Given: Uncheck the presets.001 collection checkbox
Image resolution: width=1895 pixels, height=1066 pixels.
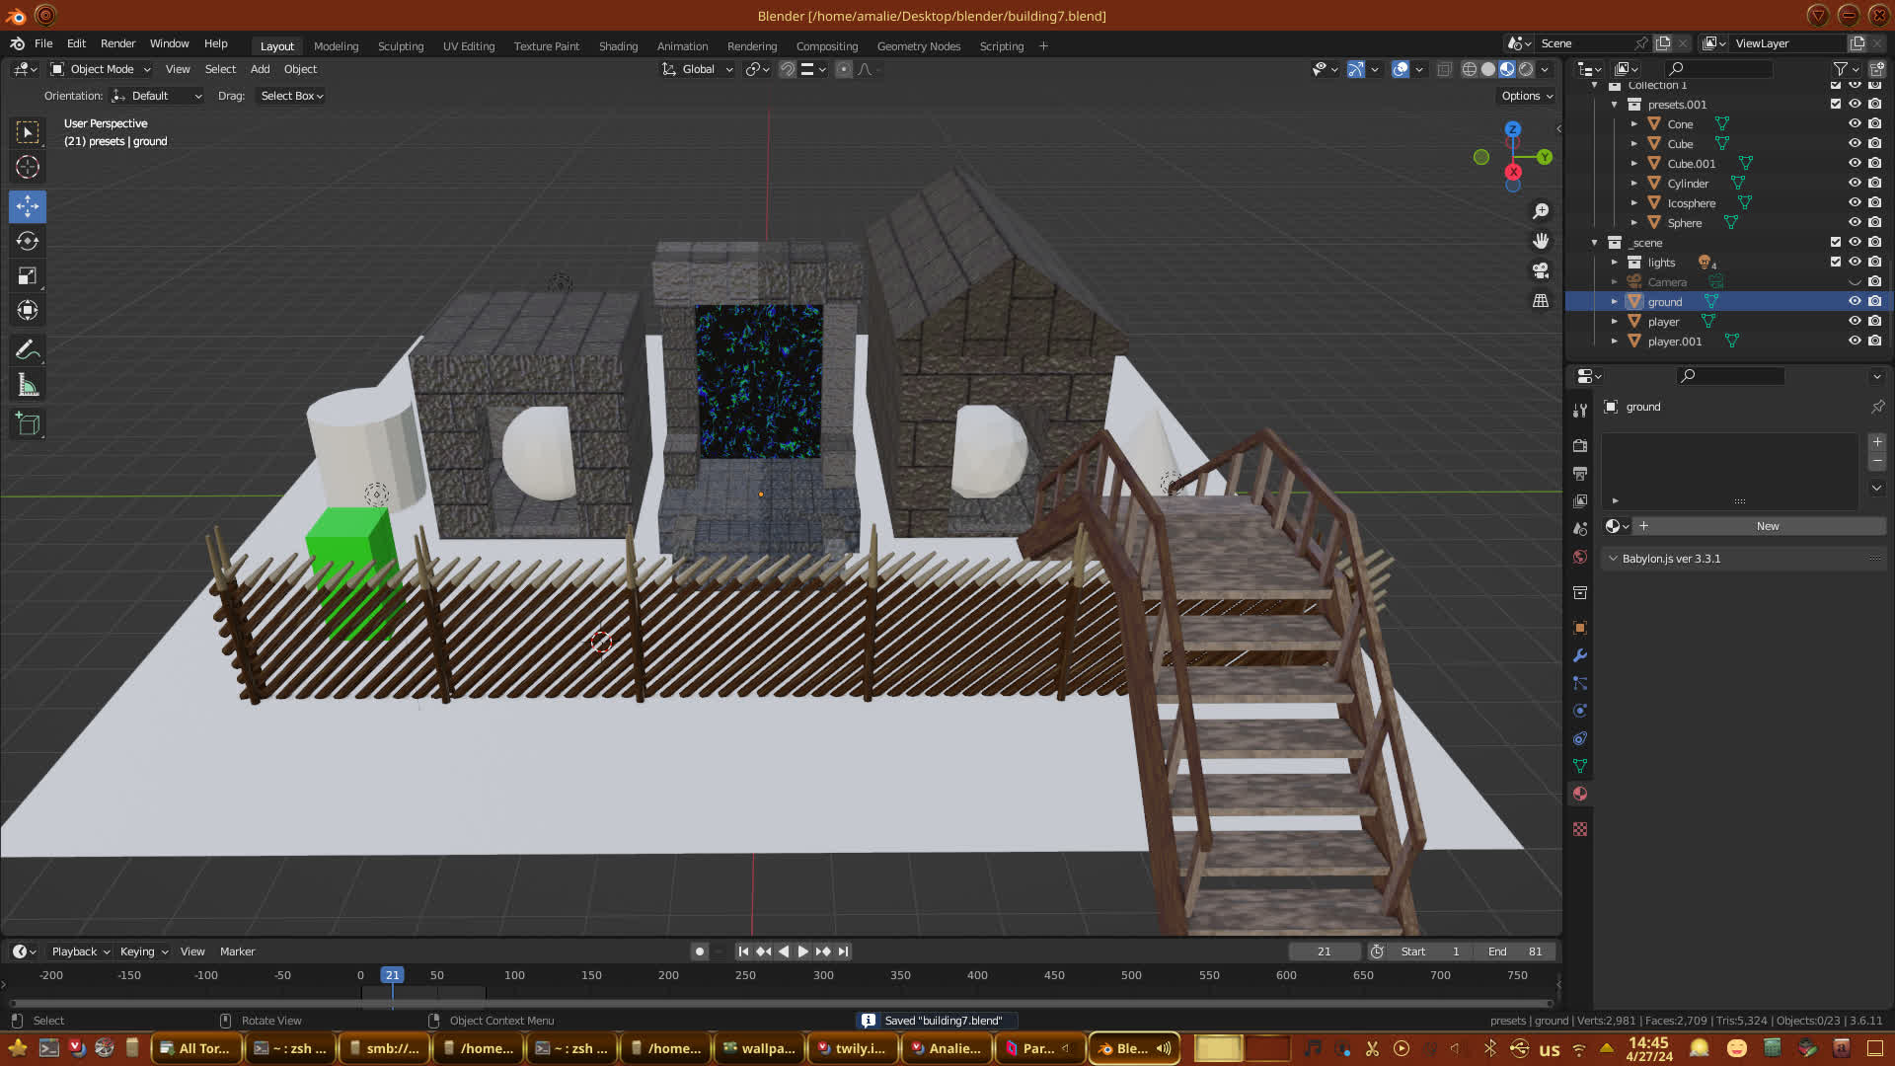Looking at the screenshot, I should [x=1836, y=105].
